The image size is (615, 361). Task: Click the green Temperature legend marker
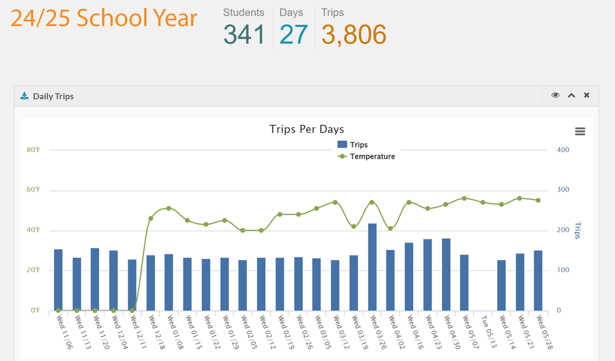click(342, 156)
